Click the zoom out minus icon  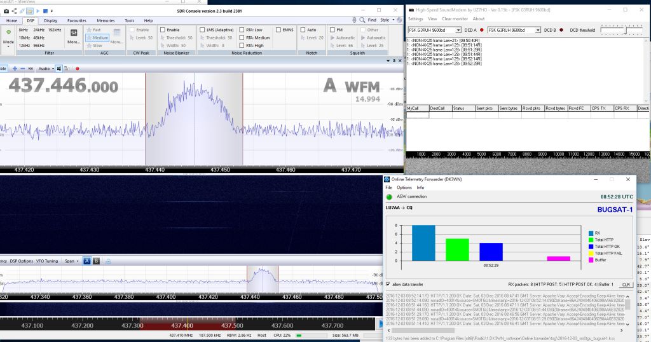tap(22, 69)
